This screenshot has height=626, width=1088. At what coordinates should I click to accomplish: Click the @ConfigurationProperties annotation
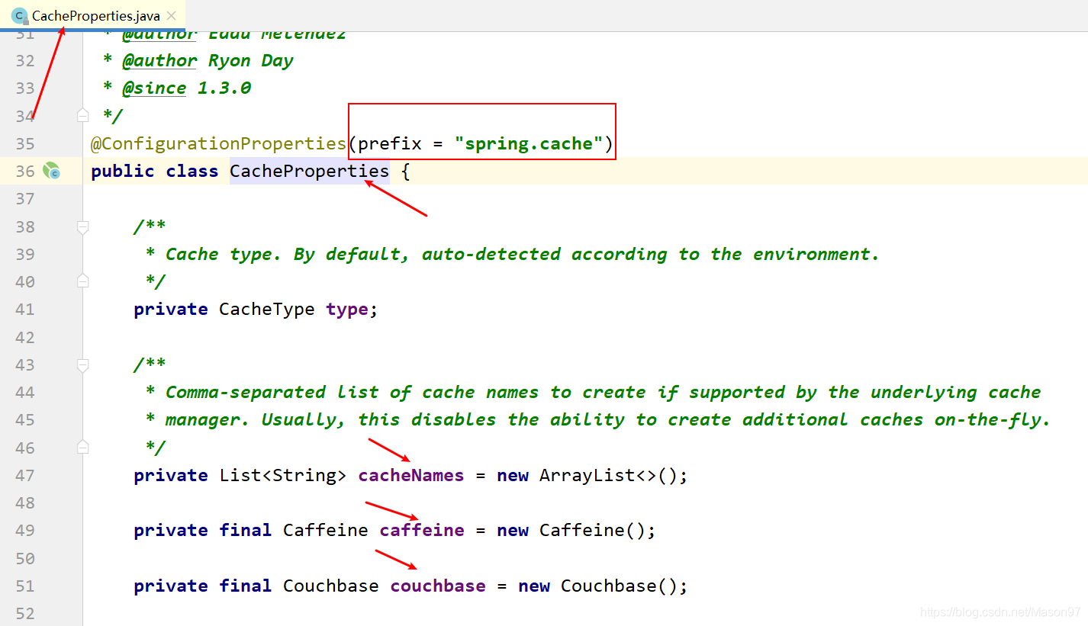218,143
